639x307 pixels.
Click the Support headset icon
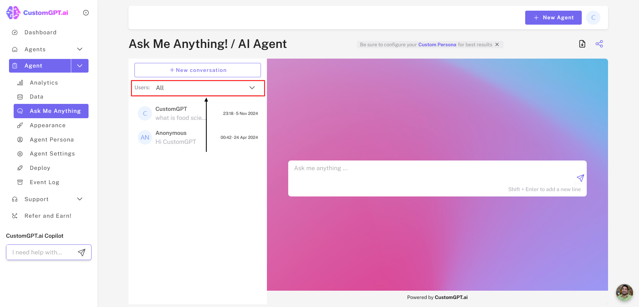[15, 199]
